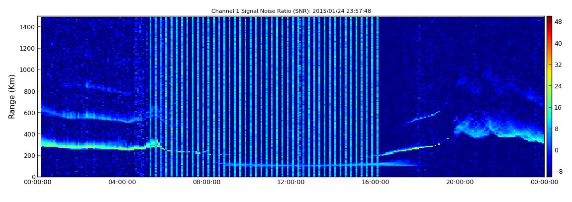Click the colorbar label 16
572x202 pixels.
558,107
